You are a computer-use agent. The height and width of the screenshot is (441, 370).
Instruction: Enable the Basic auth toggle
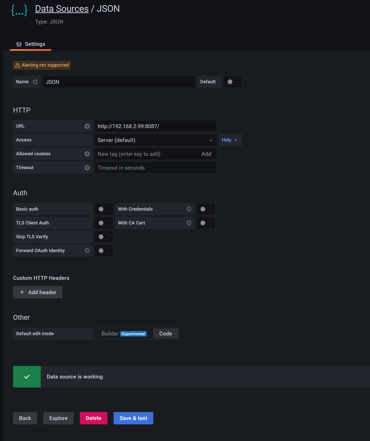[104, 209]
